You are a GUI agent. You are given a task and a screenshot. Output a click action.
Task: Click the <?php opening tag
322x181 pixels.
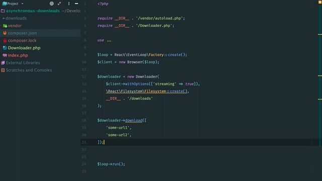[x=103, y=4]
